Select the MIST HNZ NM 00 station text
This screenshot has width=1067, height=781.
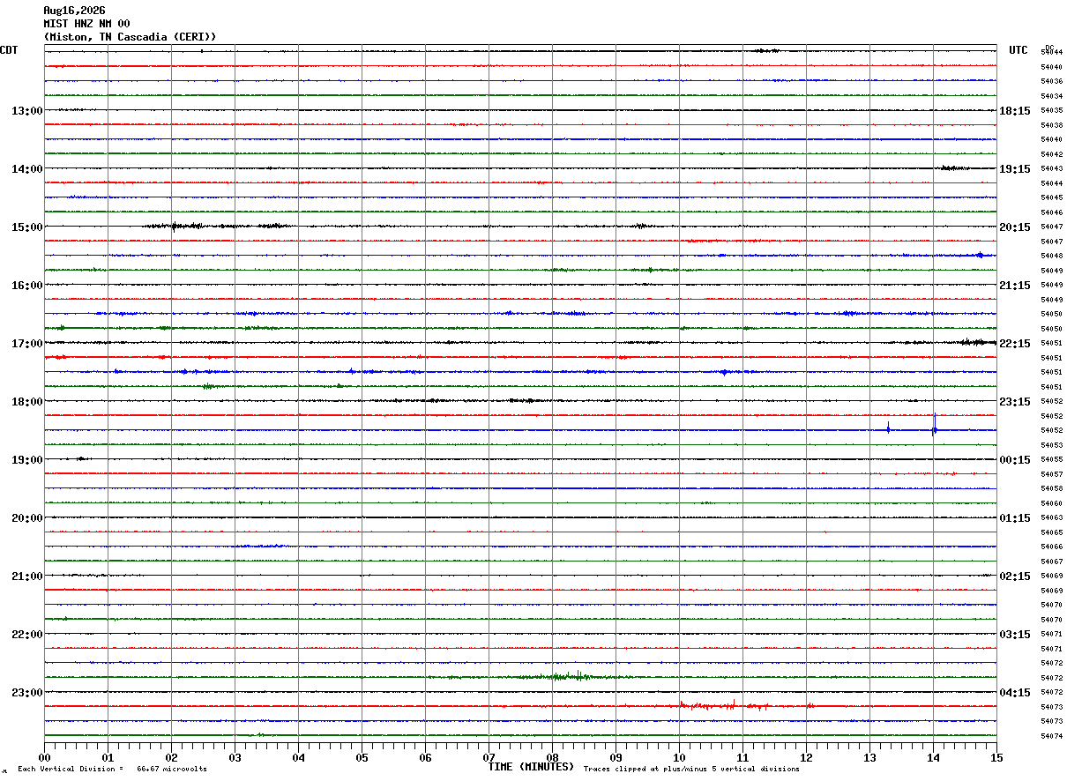click(x=86, y=24)
